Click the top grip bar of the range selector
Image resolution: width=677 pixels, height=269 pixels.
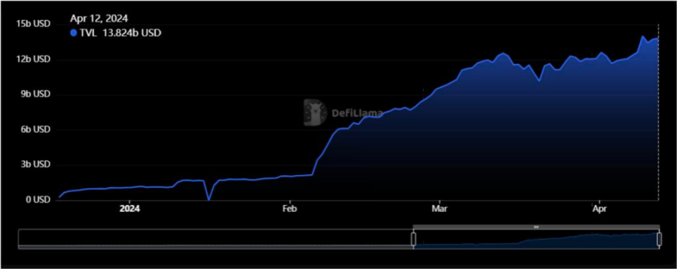tap(536, 226)
